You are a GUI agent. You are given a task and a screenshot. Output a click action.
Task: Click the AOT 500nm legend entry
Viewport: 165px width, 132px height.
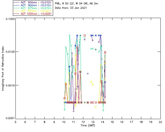coord(33,5)
